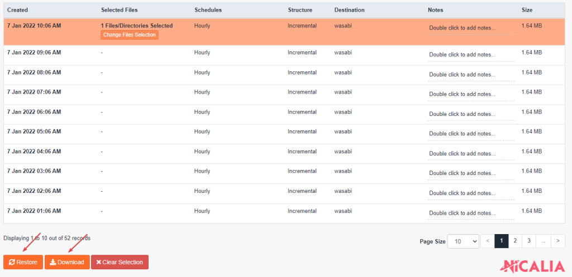572x277 pixels.
Task: Click notes field of 03:06 AM backup
Action: coord(463,173)
